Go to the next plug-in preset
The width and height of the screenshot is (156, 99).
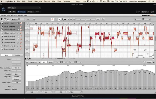pos(14,12)
